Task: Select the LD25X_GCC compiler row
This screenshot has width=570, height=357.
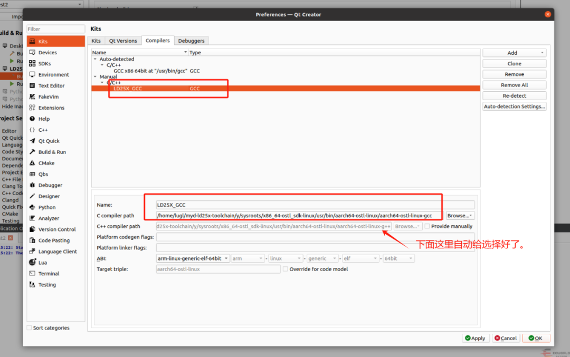Action: pos(286,88)
